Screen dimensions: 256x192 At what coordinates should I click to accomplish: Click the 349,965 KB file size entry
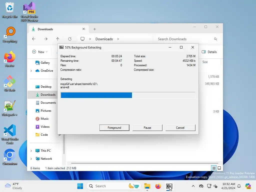212,83
